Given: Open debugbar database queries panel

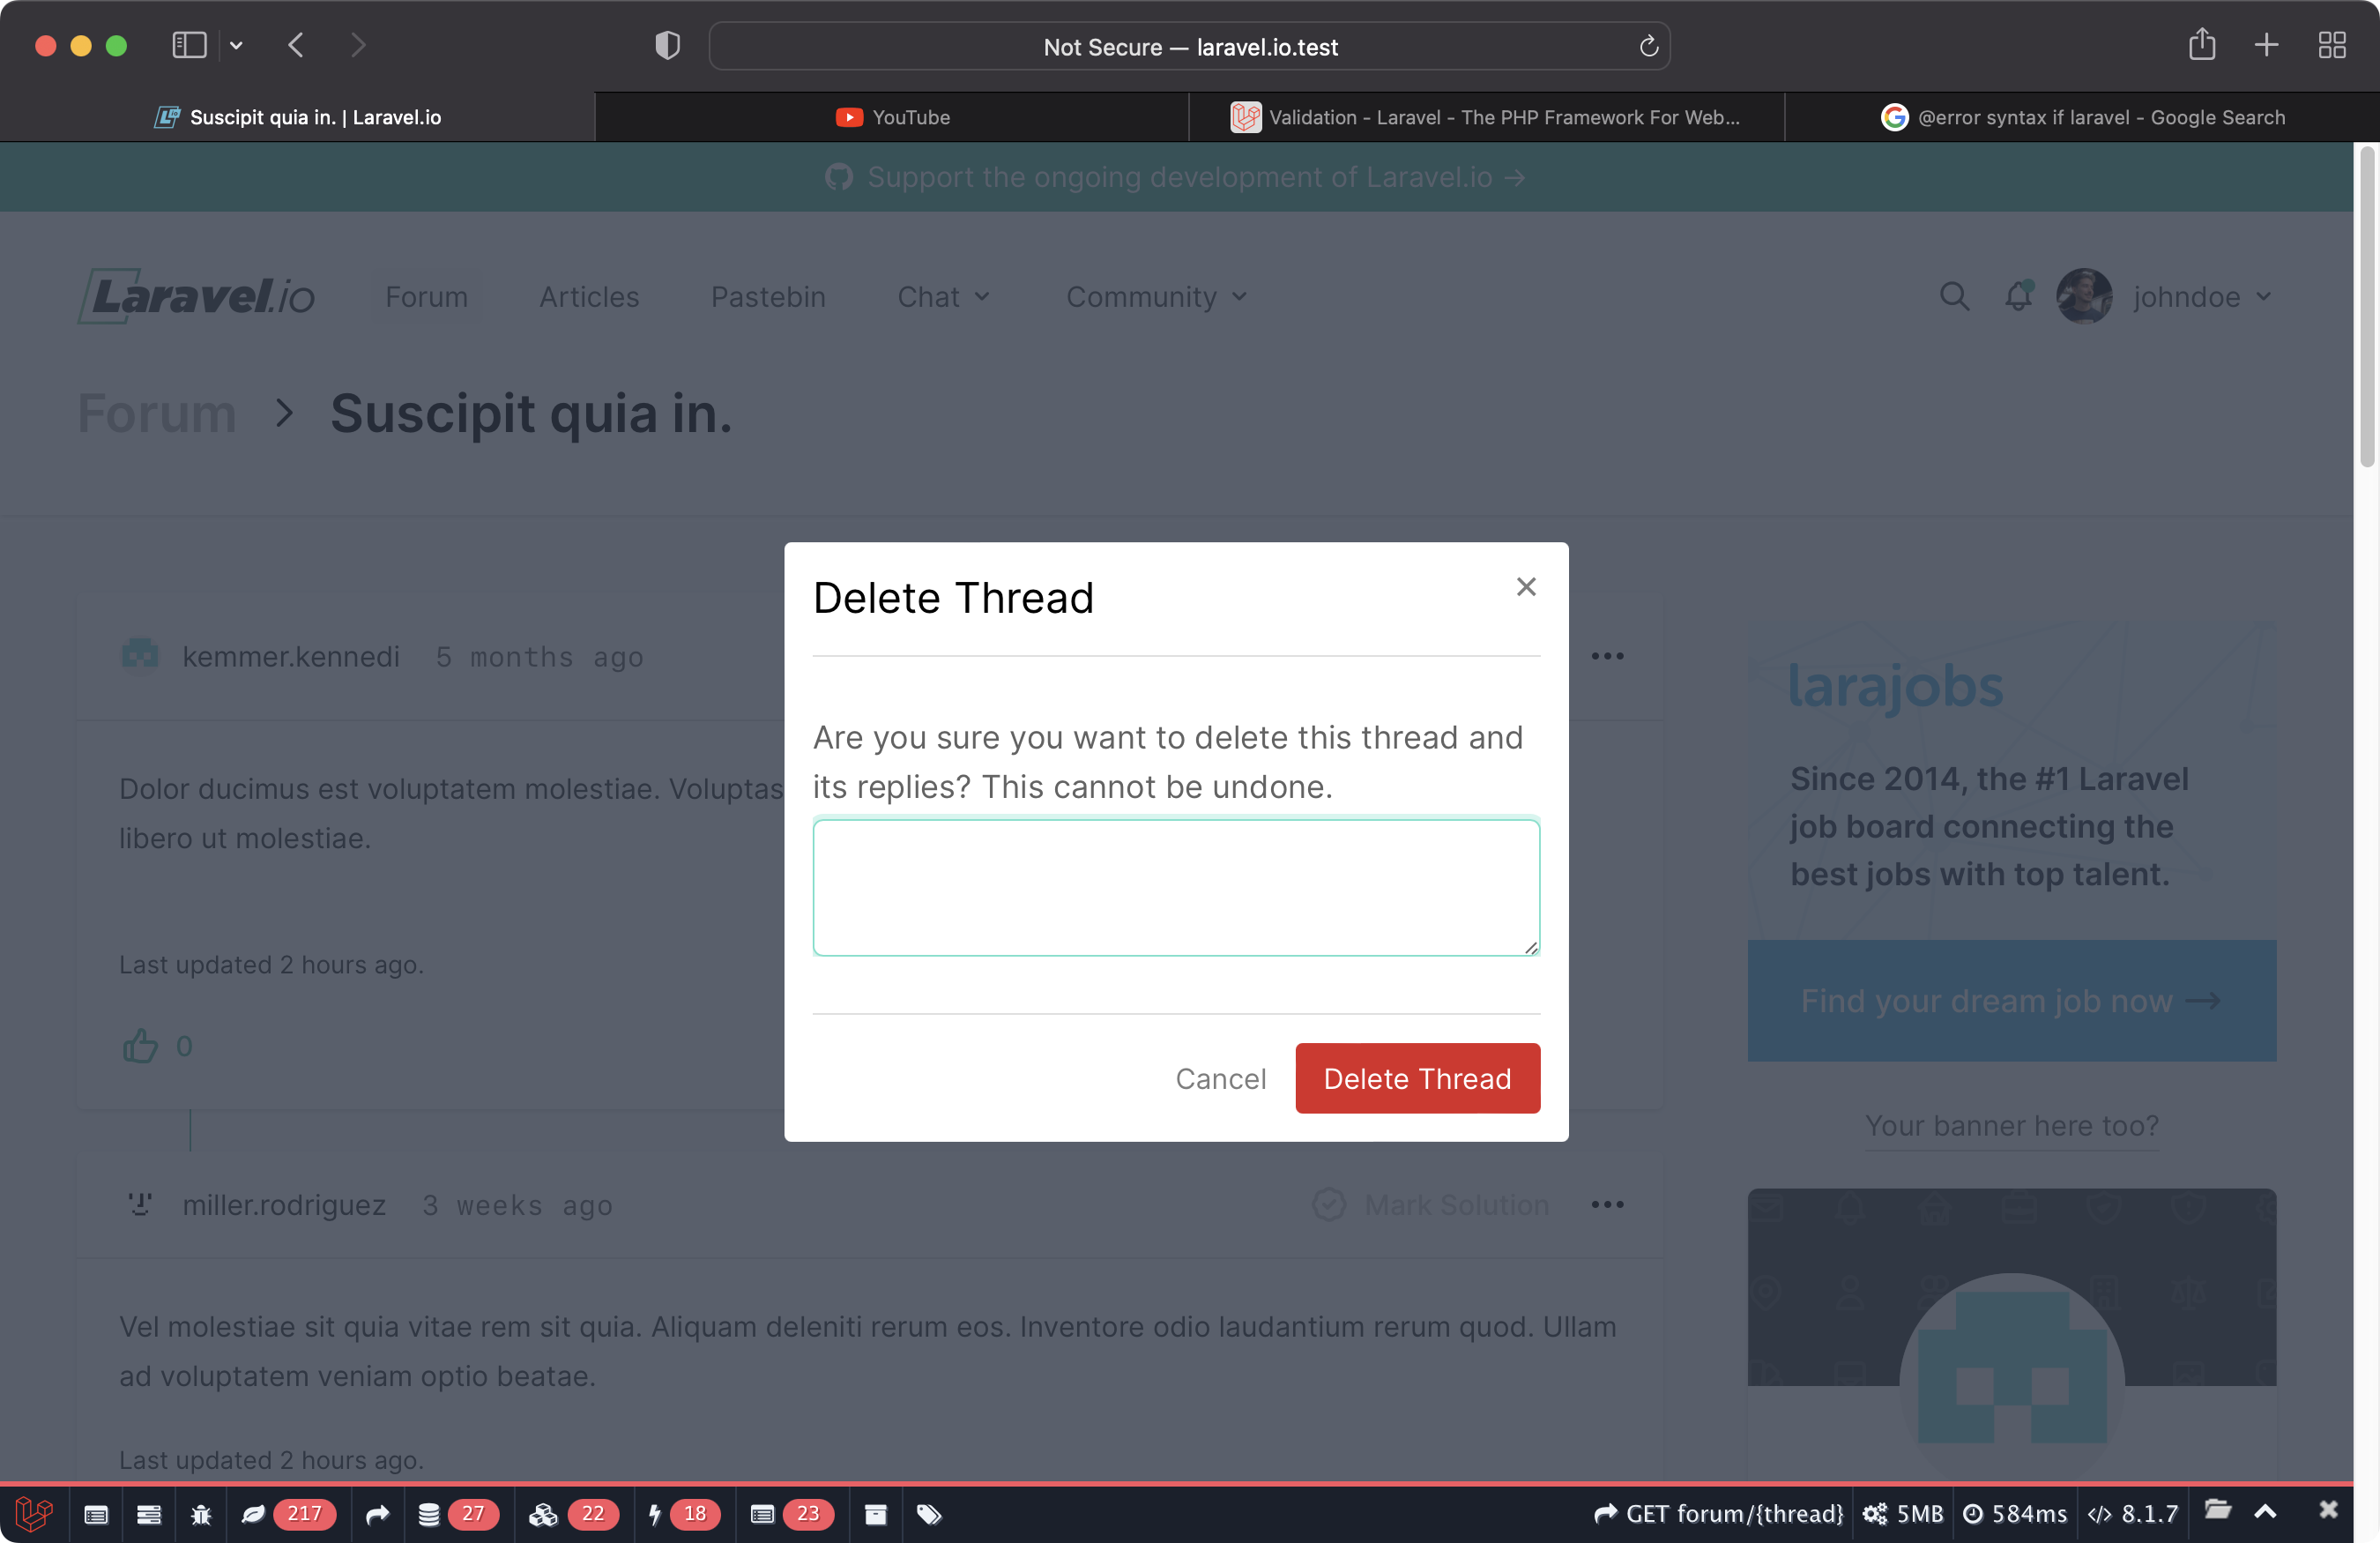Looking at the screenshot, I should (429, 1514).
